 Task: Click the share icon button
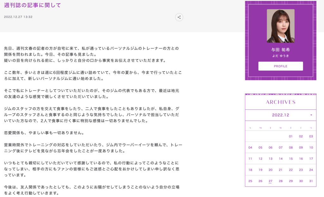pos(179,17)
